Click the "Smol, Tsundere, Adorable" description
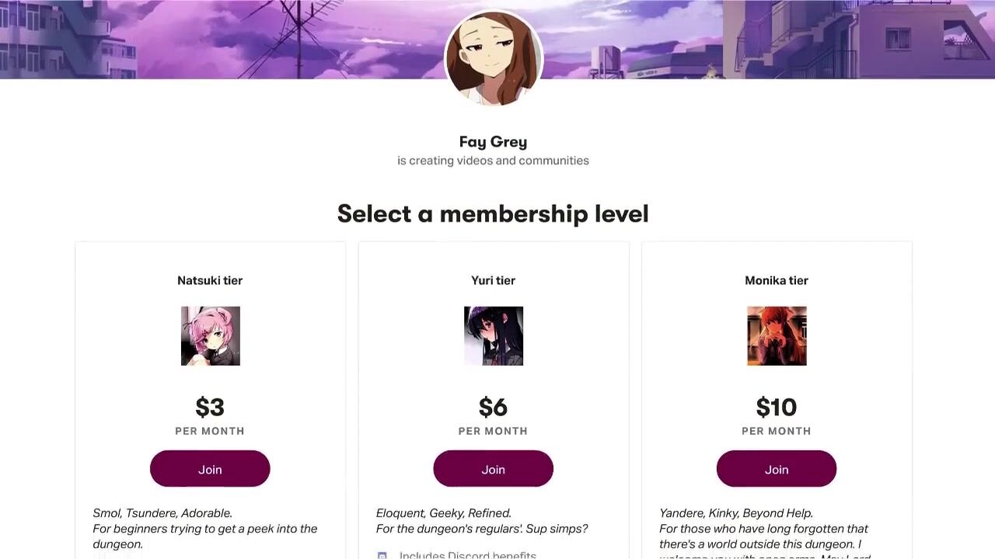Screen dimensions: 995x559 coord(162,513)
